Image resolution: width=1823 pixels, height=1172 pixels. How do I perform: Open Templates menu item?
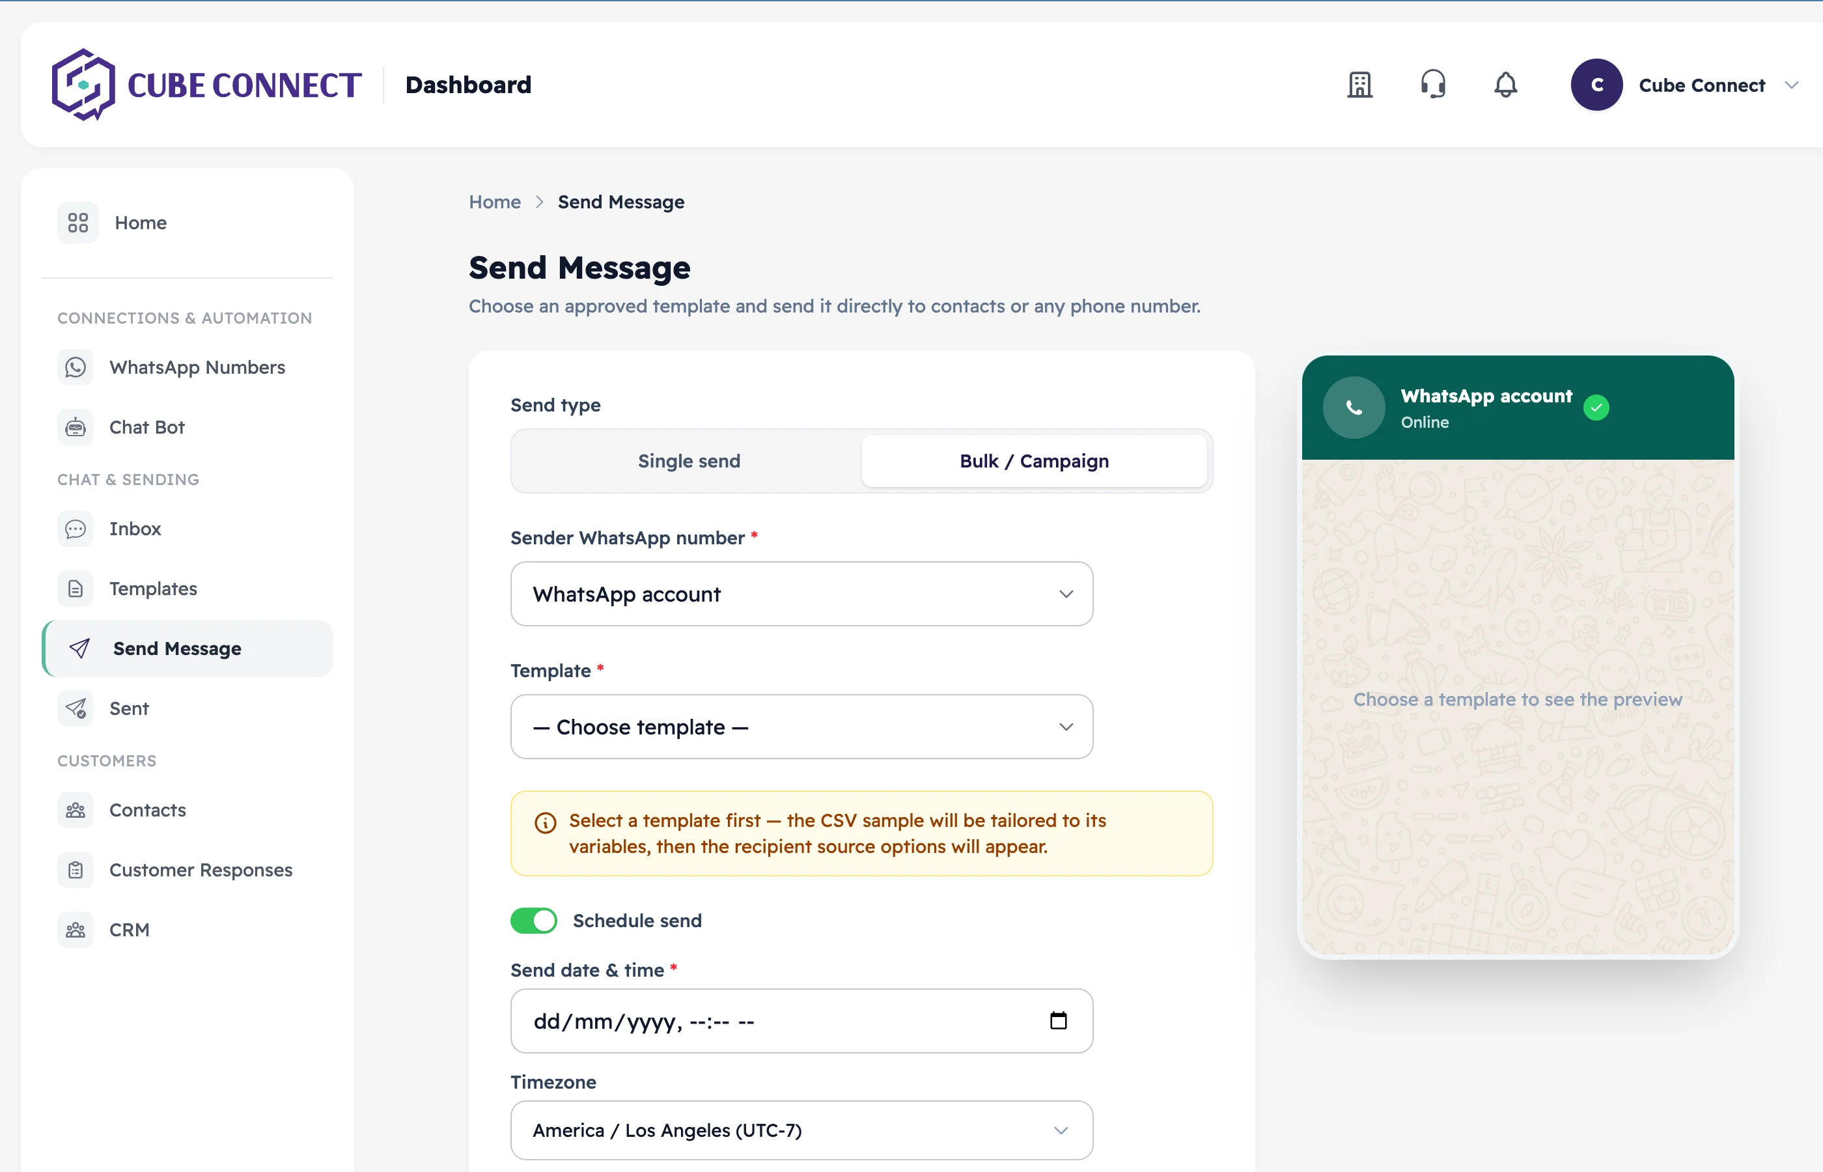187,589
